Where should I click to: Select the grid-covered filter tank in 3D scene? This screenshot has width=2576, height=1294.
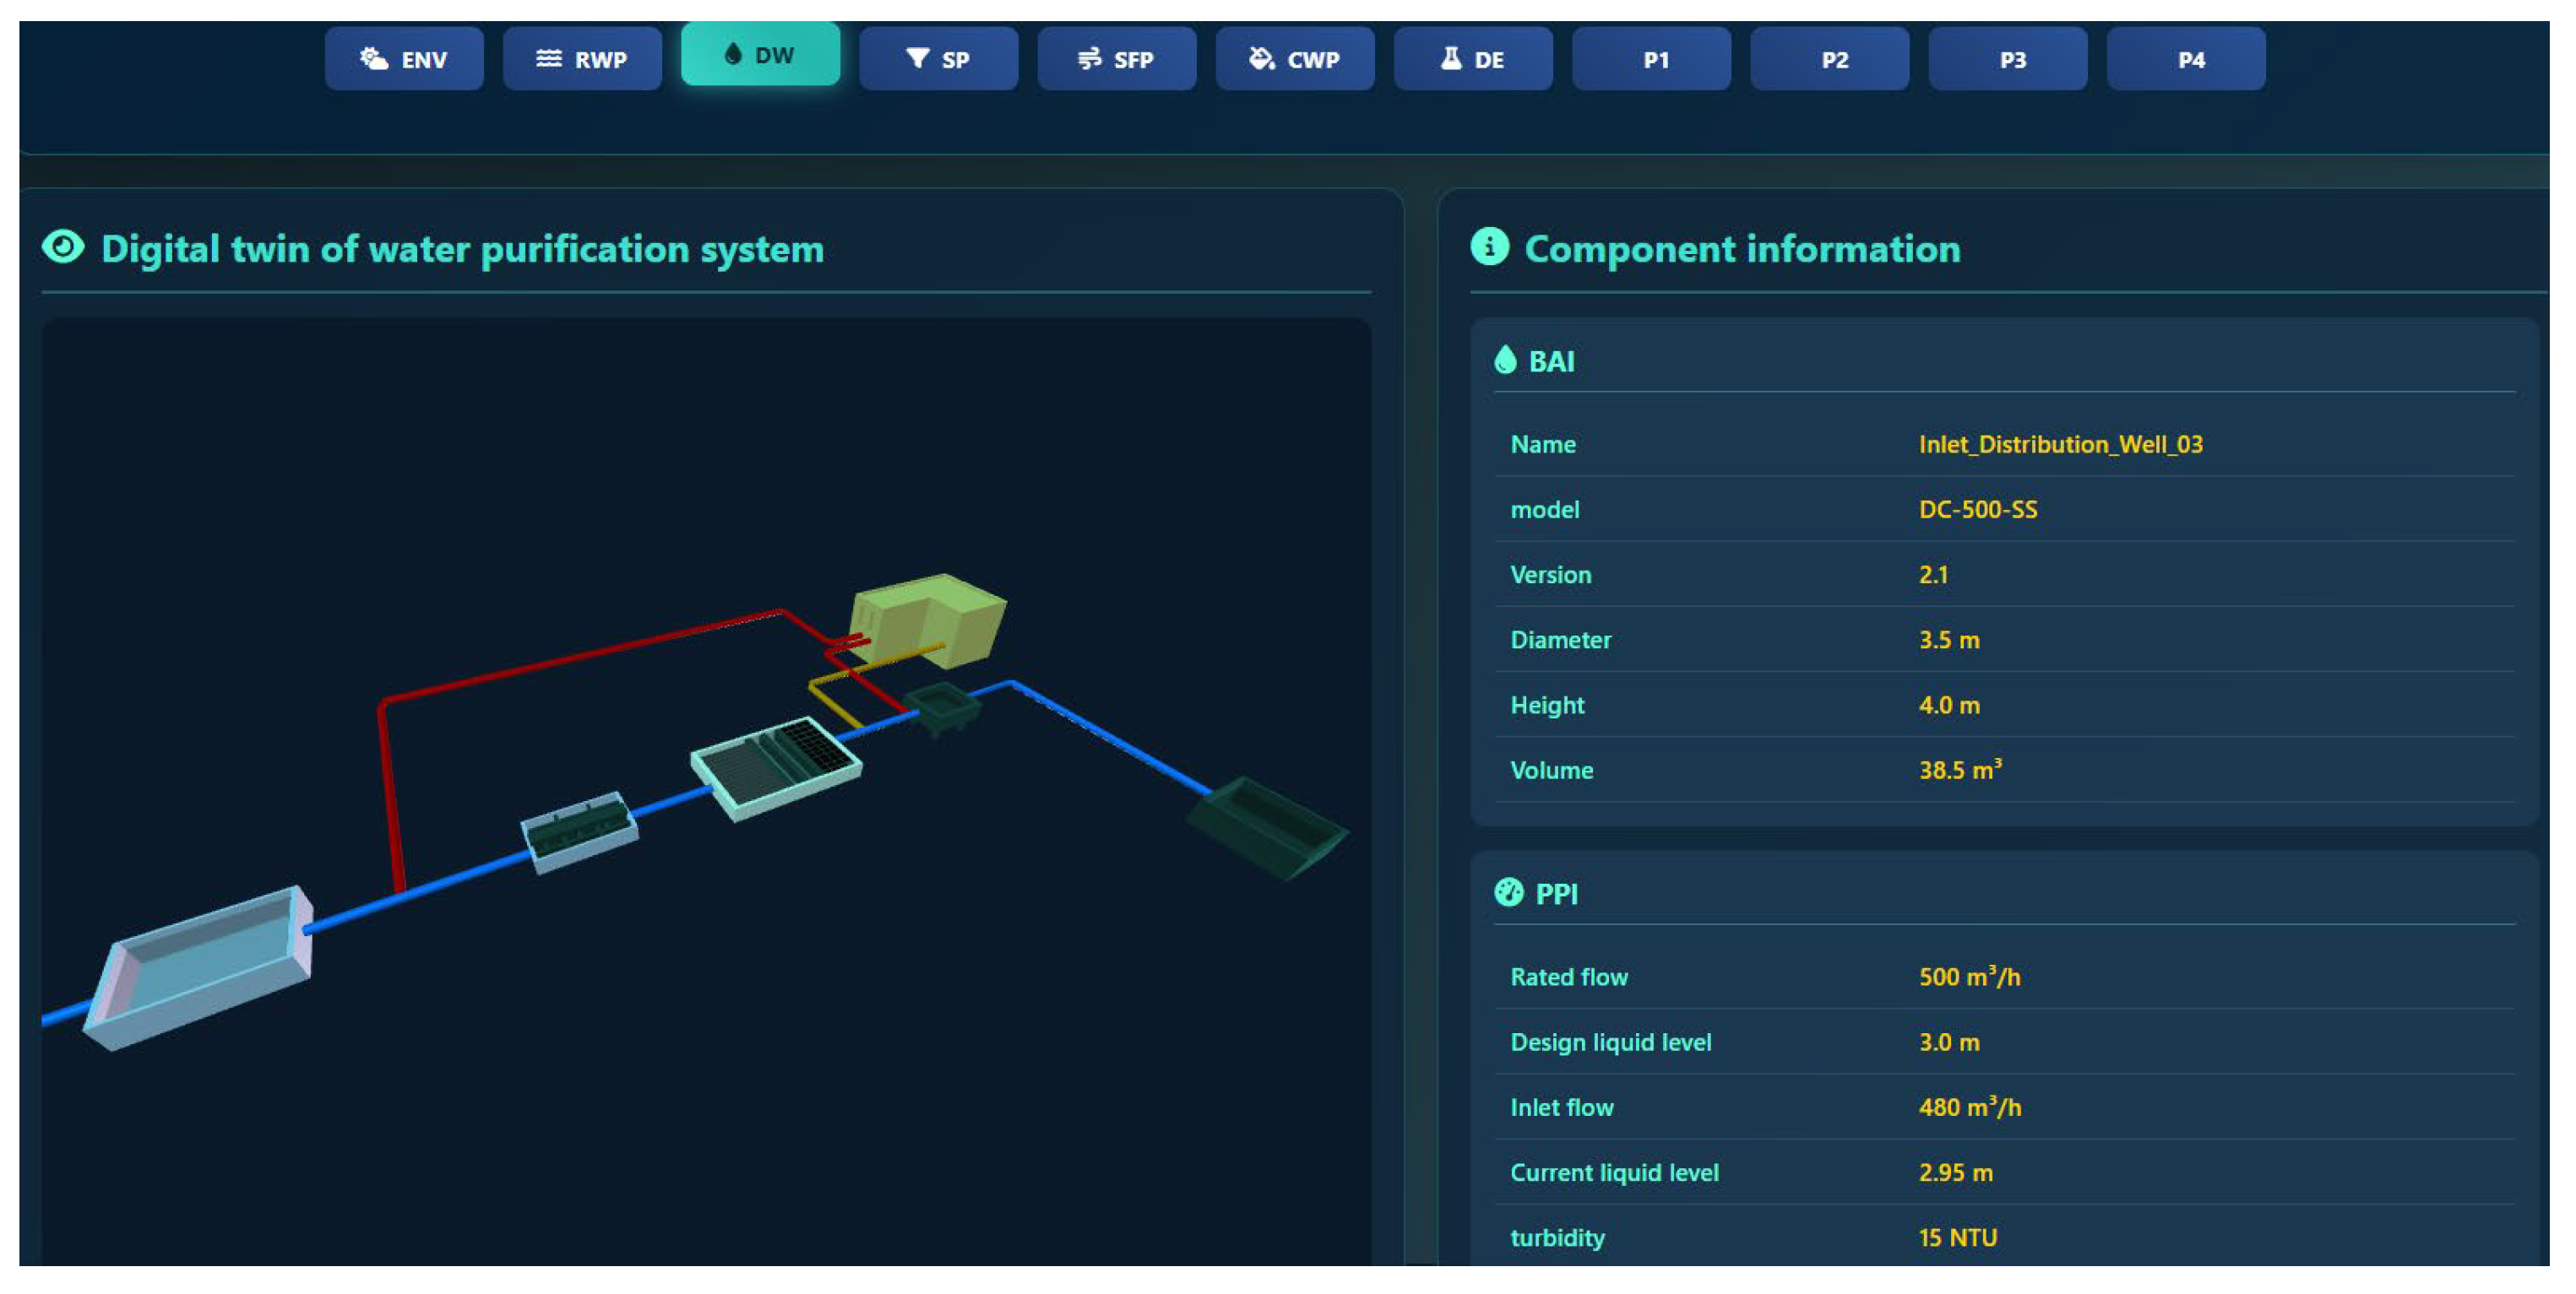tap(776, 767)
